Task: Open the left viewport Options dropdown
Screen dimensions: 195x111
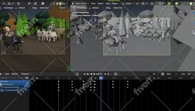Action: (63, 8)
